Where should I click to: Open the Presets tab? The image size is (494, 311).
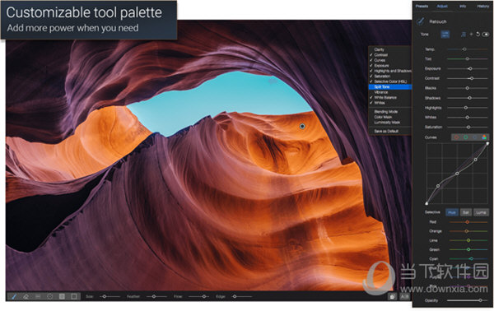click(x=422, y=6)
